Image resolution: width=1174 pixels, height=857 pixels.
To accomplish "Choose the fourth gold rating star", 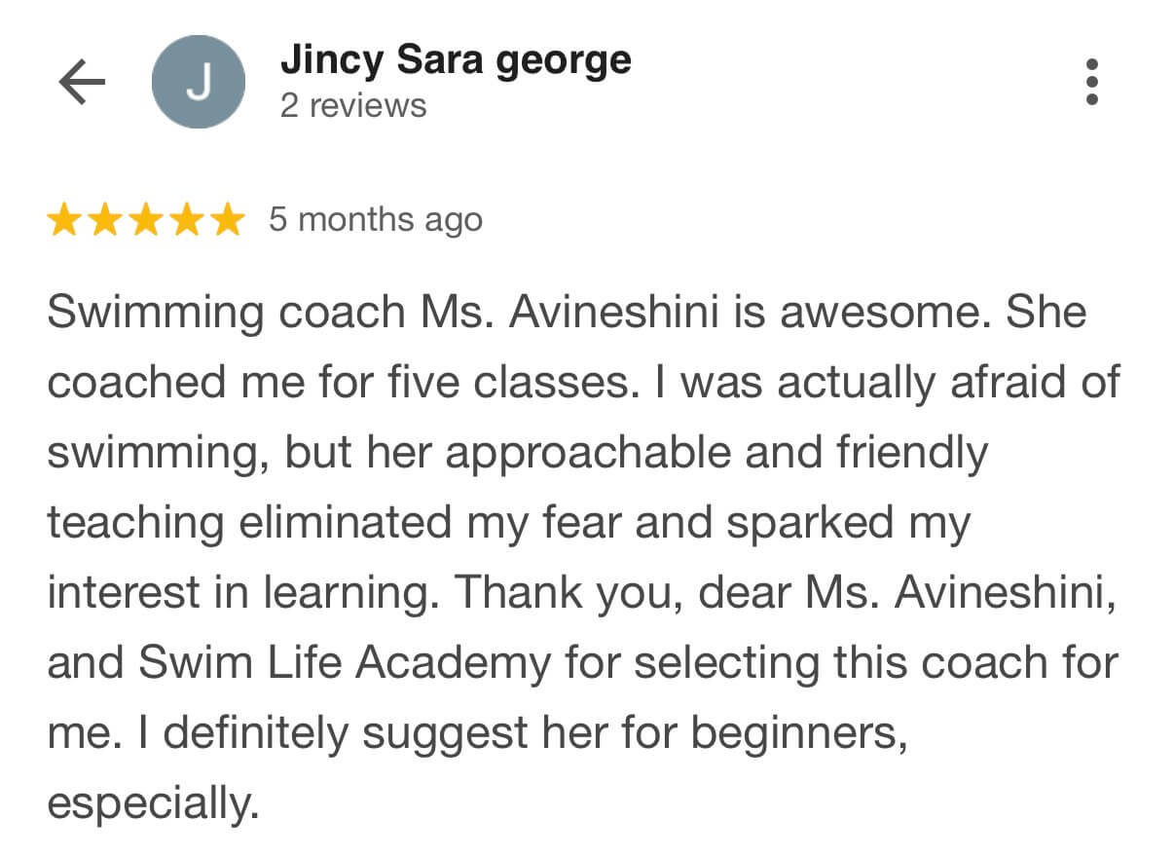I will (x=186, y=221).
